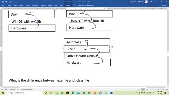Switch to the Insert ribbon tab
Viewport: 169px width, 95px height.
(x=15, y=5)
